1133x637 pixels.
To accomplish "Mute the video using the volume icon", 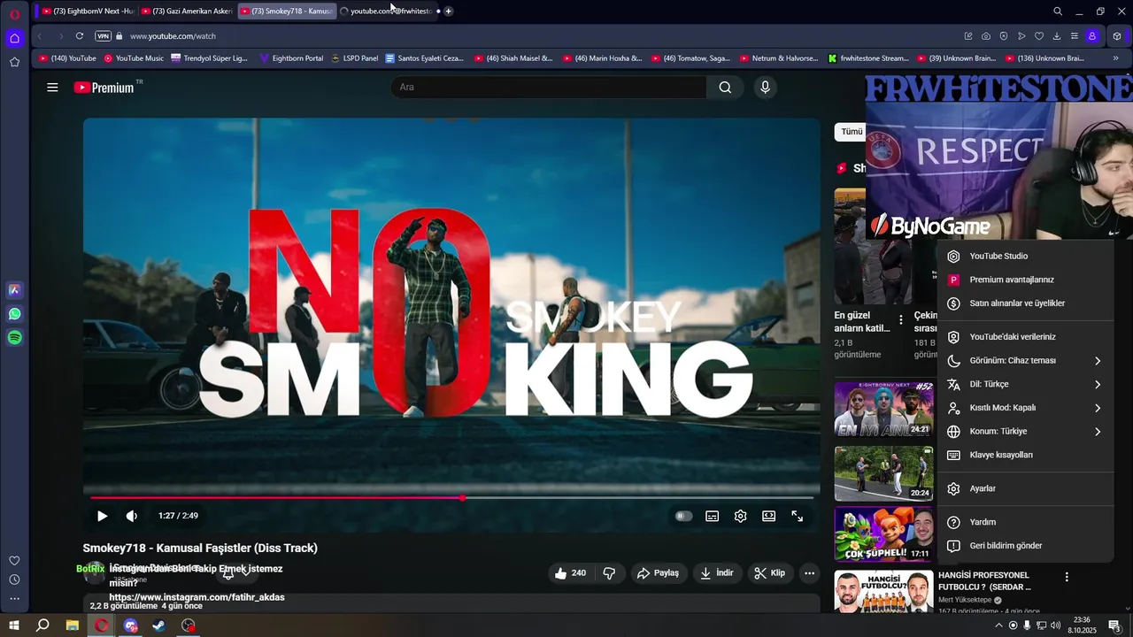I will coord(132,516).
